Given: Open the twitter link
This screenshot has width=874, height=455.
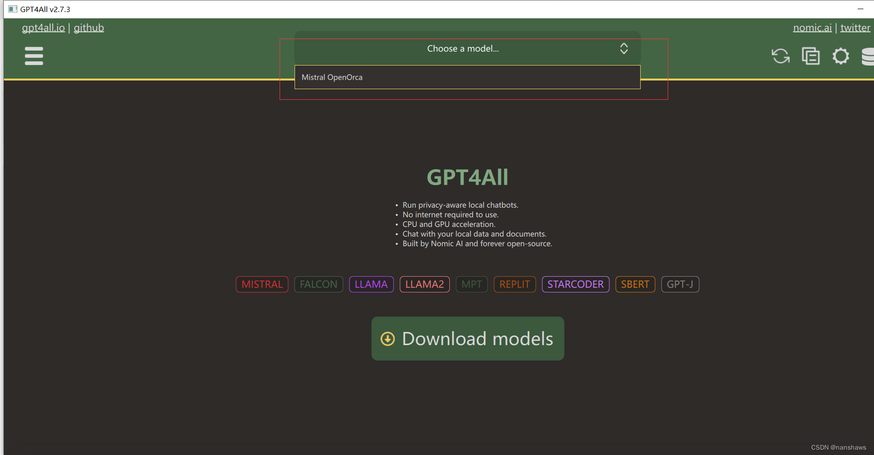Looking at the screenshot, I should 855,28.
